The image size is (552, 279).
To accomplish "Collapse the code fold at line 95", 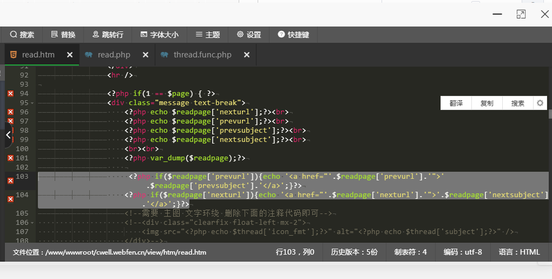I will point(32,103).
